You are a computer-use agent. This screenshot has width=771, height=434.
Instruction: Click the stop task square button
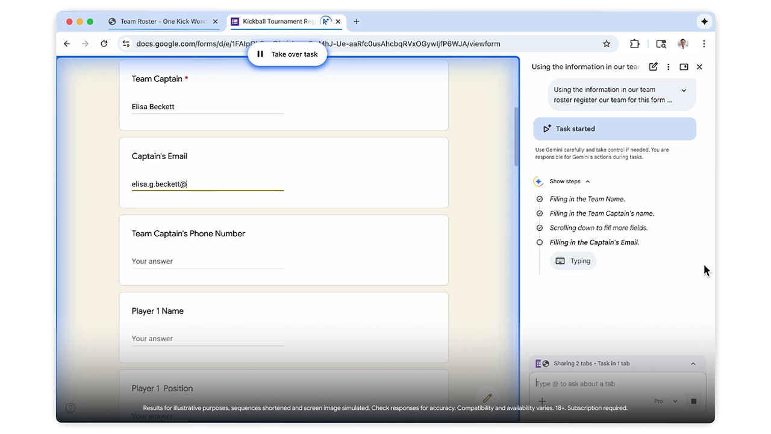[693, 401]
